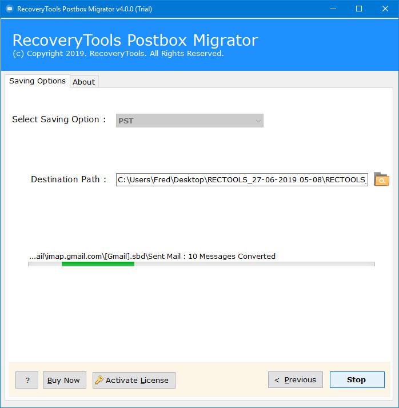
Task: Switch to the About tab
Action: pyautogui.click(x=83, y=82)
